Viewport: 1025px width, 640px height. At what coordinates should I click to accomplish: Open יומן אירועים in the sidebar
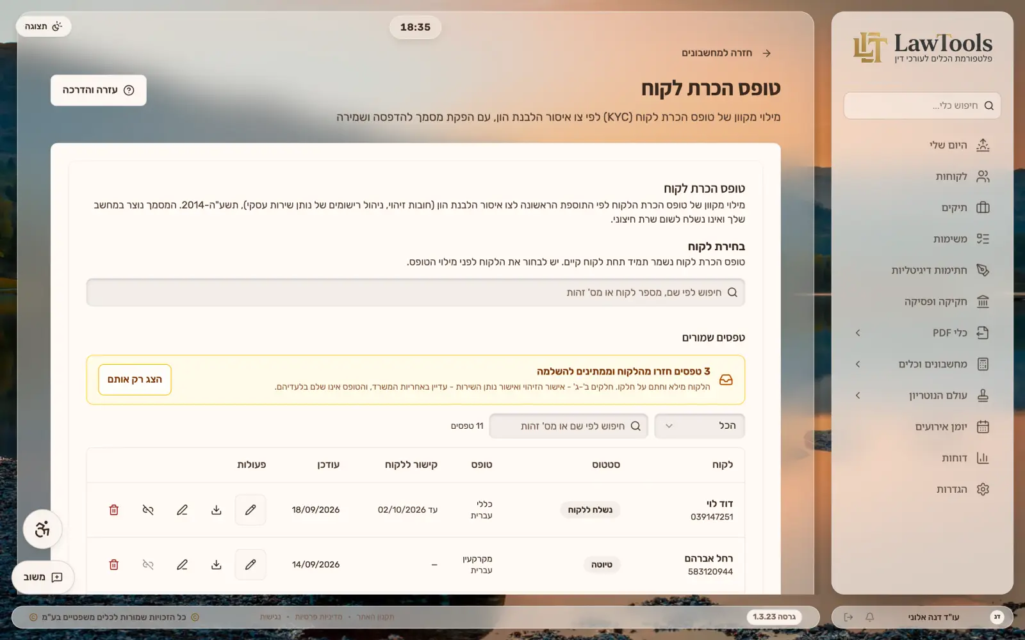tap(922, 427)
